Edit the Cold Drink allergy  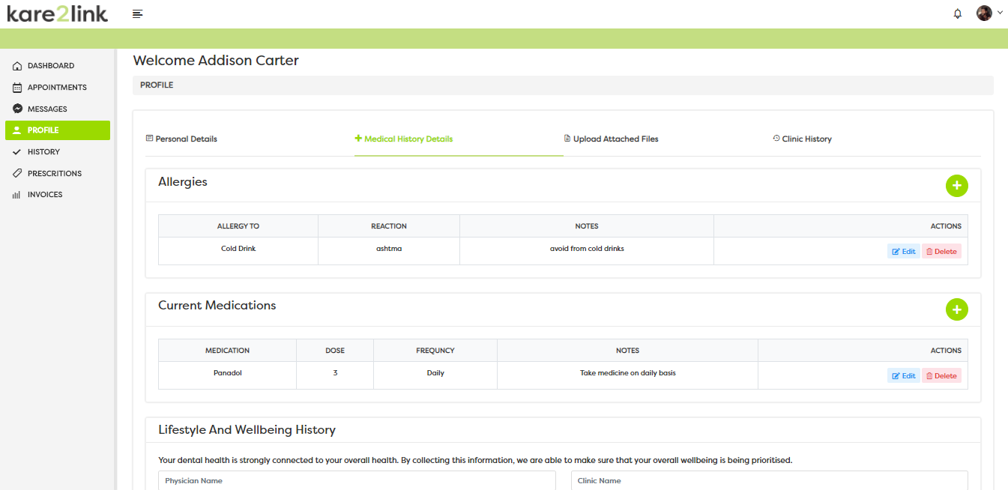[903, 252]
